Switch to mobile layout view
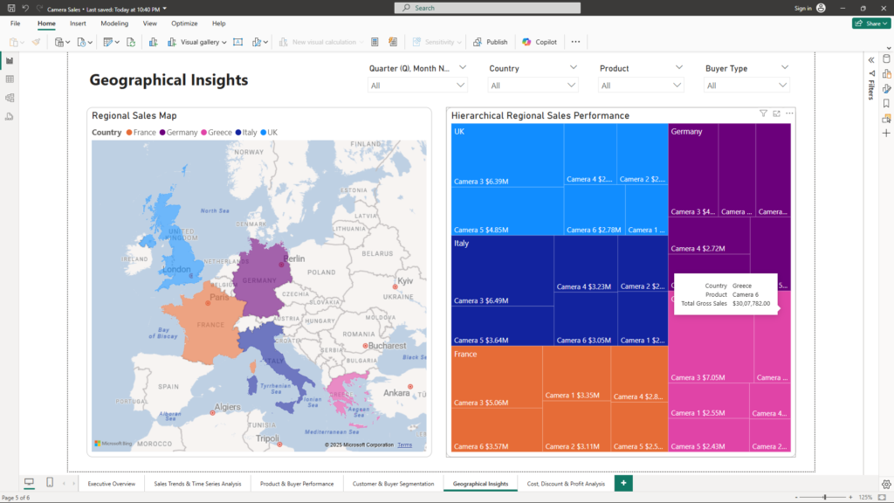The height and width of the screenshot is (503, 894). click(x=50, y=483)
